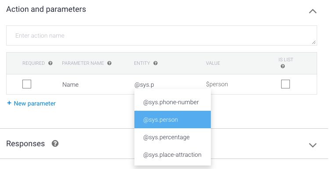
Task: Select the highlighted @sys.person option
Action: point(173,120)
